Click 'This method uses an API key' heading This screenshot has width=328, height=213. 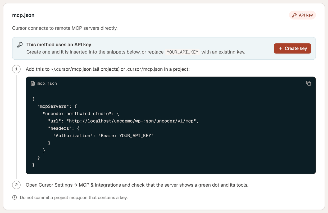pos(59,45)
